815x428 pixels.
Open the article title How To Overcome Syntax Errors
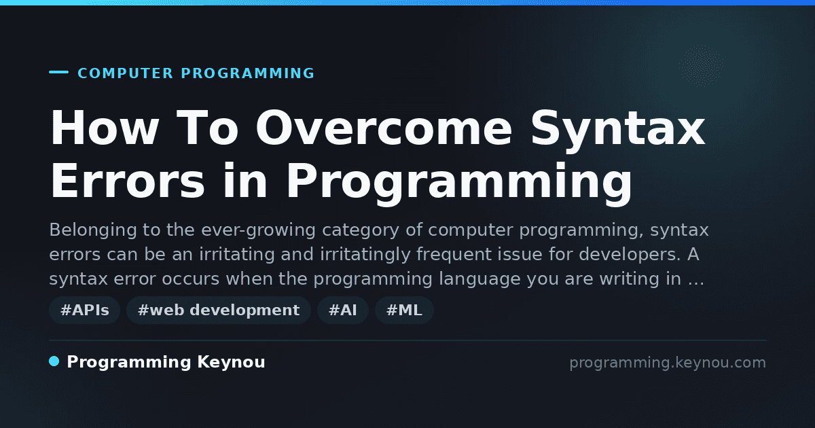[378, 156]
